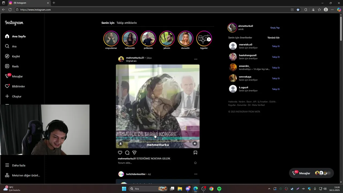Screen dimensions: 343x193
Task: Open erayozkenar's story
Action: (111, 39)
